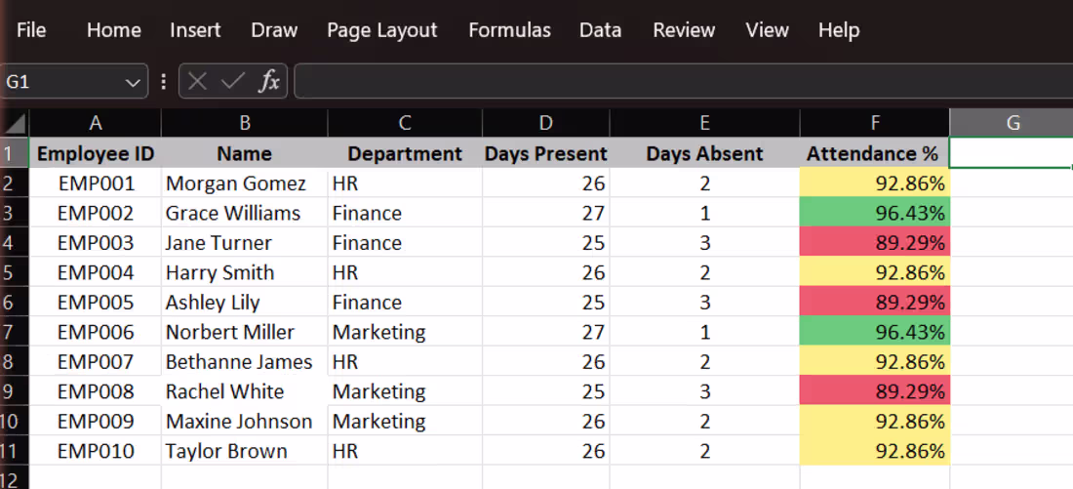Select the green 96.43% cell for Grace Williams
1073x489 pixels.
click(x=875, y=213)
